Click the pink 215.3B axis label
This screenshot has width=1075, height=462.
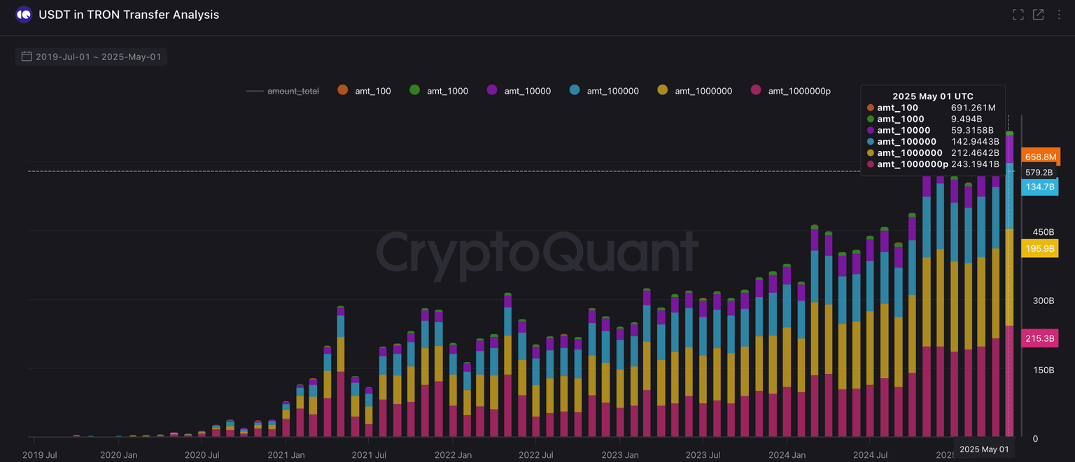[x=1039, y=338]
